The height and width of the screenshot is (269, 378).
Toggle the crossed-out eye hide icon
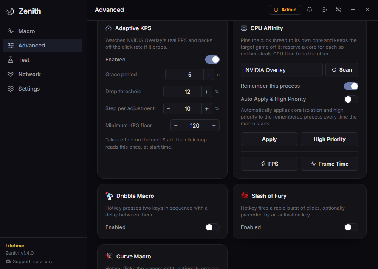click(x=339, y=10)
